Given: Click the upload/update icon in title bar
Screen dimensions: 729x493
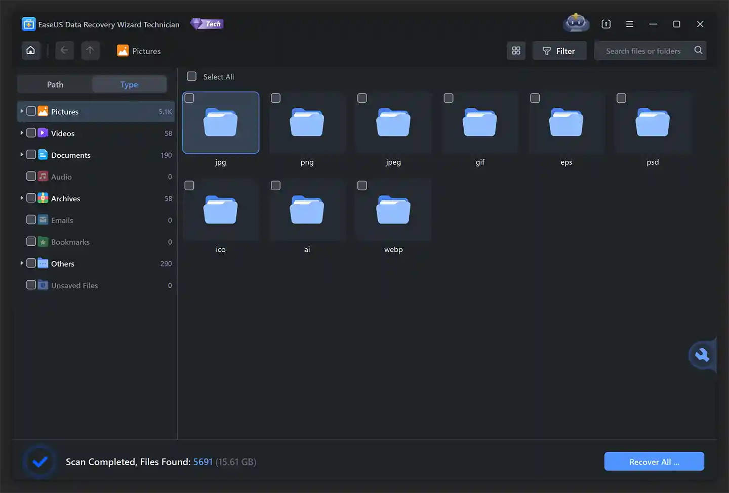Looking at the screenshot, I should [606, 24].
